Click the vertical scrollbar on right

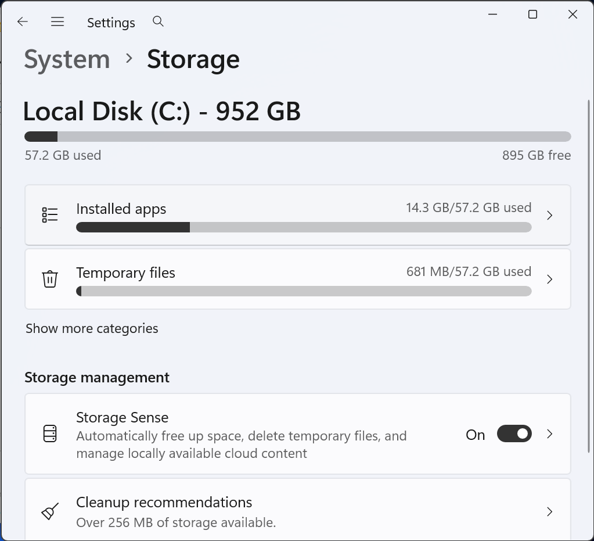589,273
